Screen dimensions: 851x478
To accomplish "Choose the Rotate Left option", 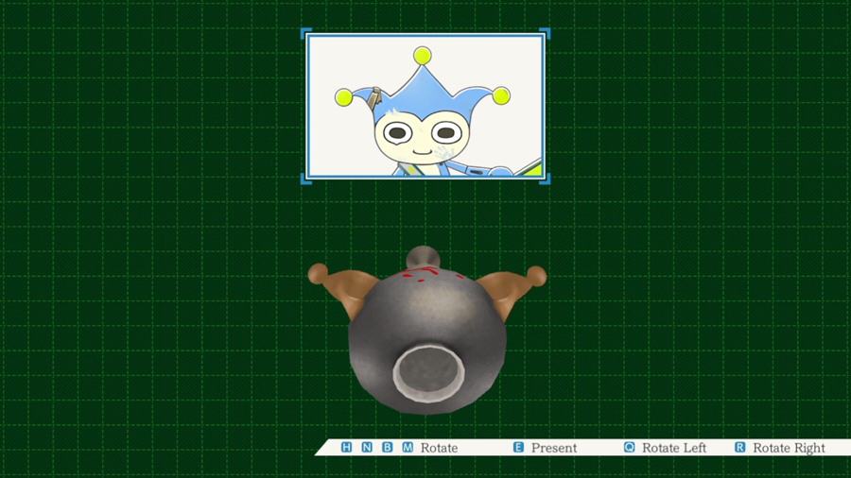I will pyautogui.click(x=674, y=448).
